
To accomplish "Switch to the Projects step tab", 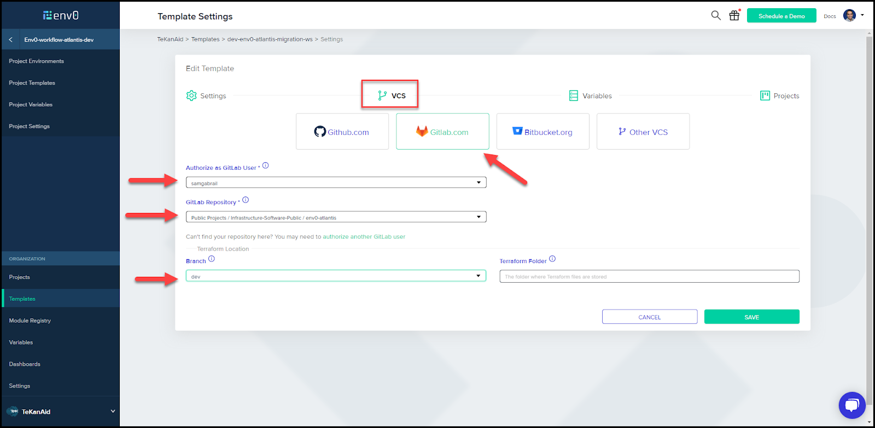I will tap(779, 96).
